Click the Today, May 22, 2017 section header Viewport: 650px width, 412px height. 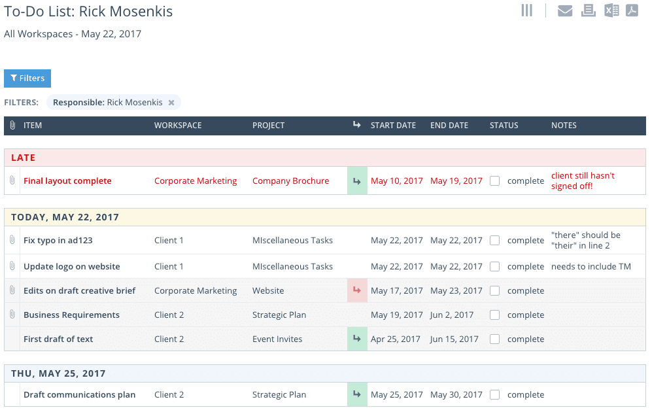pos(324,217)
